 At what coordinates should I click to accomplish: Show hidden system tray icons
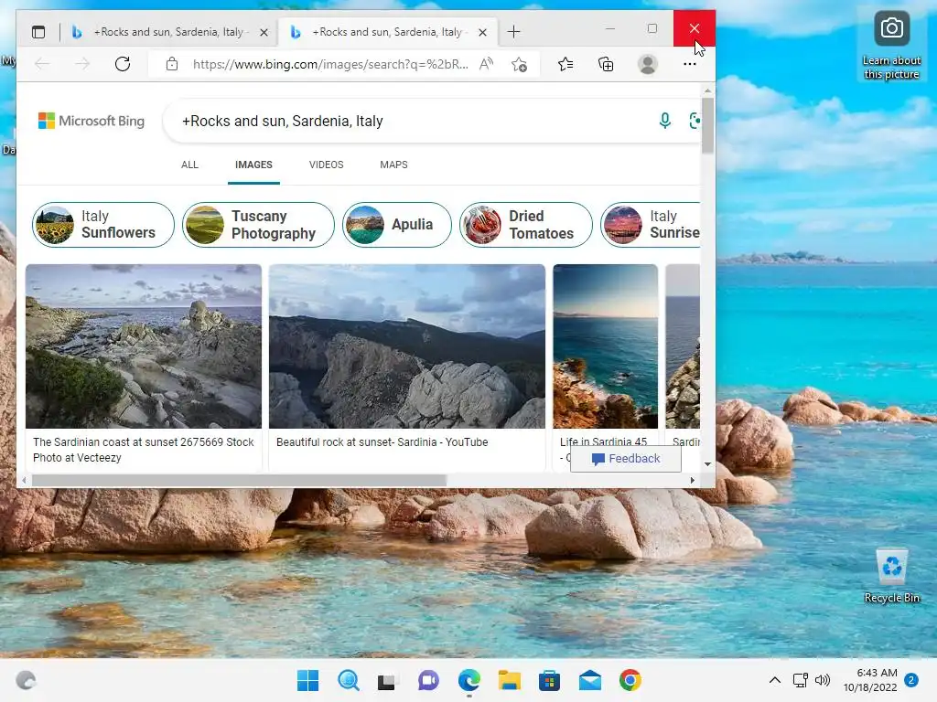point(774,680)
